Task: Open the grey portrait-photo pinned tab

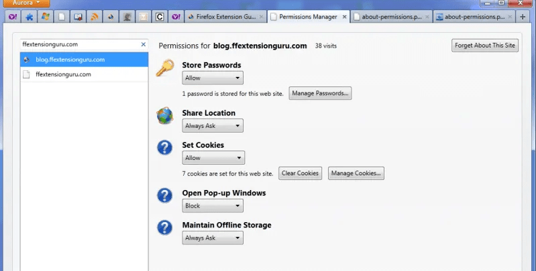Action: tap(127, 17)
